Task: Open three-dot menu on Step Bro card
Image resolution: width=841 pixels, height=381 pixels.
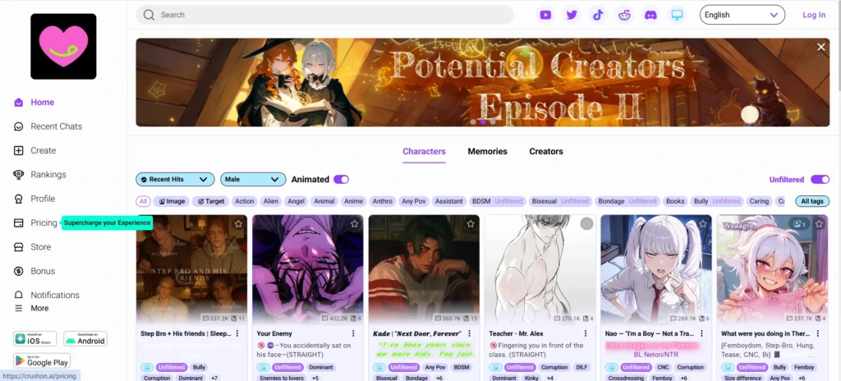Action: 237,333
